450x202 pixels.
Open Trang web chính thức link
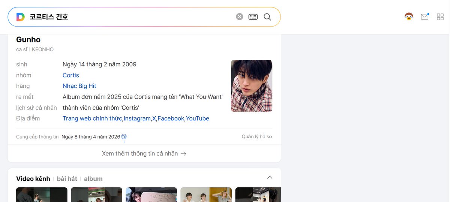92,118
